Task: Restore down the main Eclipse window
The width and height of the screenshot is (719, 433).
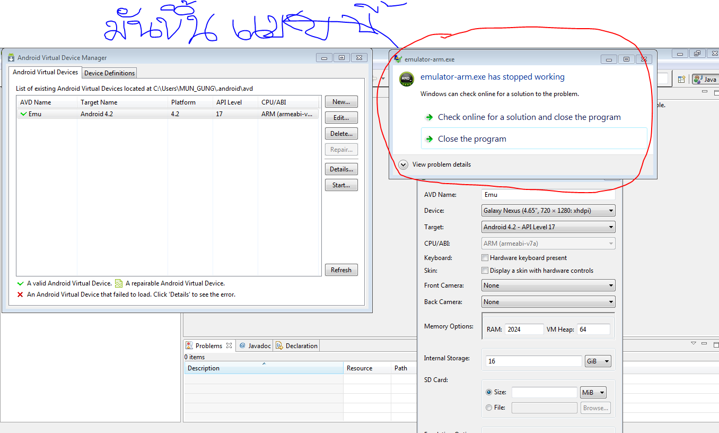Action: [697, 53]
